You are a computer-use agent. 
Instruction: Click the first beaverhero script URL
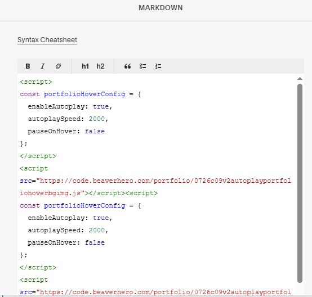pyautogui.click(x=155, y=187)
